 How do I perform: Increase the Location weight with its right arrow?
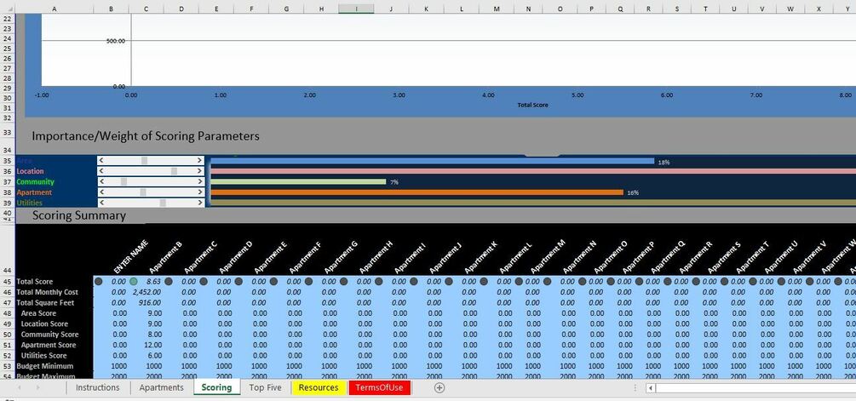tap(200, 171)
